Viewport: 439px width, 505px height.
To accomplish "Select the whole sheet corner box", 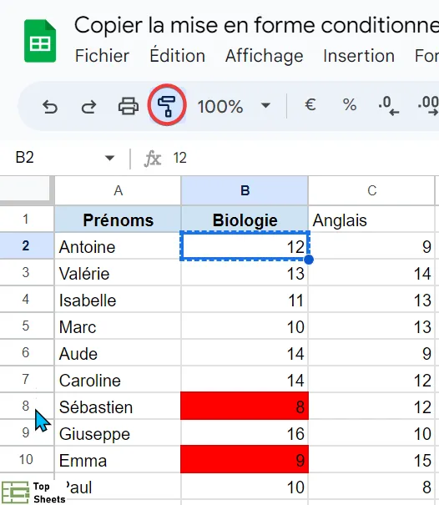I will coord(25,189).
